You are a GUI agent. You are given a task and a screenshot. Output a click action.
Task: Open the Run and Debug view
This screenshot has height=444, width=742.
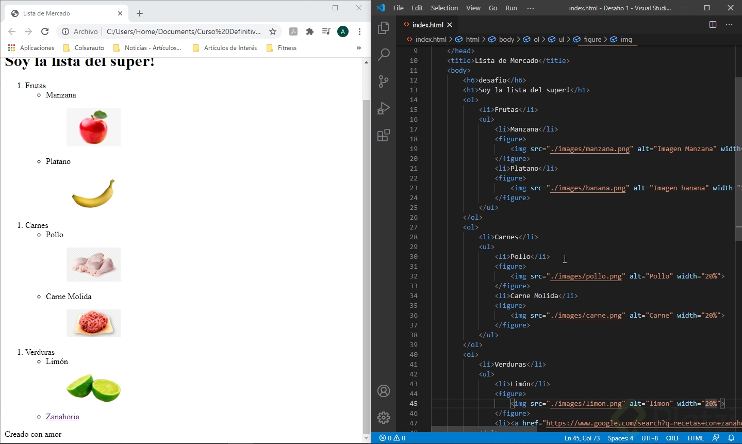pos(384,108)
